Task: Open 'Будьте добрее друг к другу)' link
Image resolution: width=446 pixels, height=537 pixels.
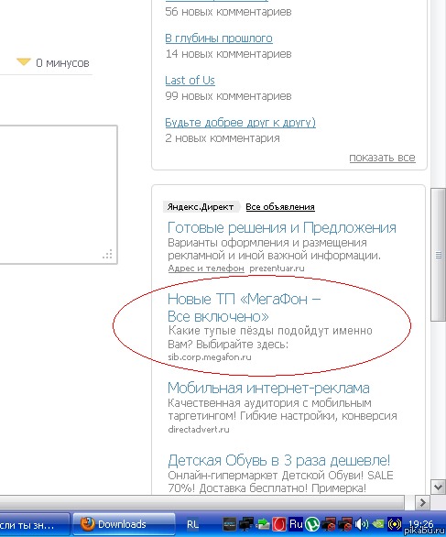Action: point(240,122)
